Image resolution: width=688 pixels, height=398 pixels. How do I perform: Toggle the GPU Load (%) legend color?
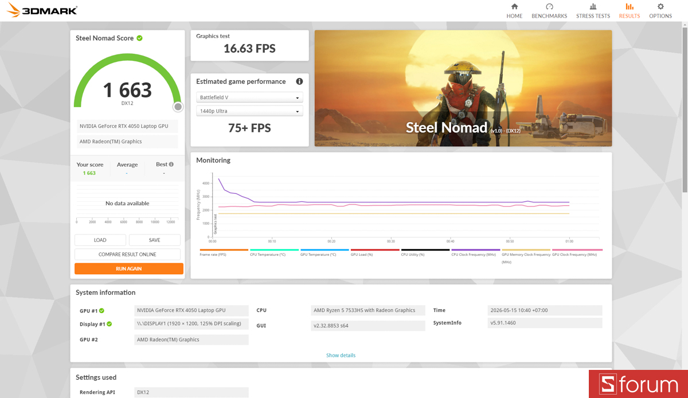(375, 250)
